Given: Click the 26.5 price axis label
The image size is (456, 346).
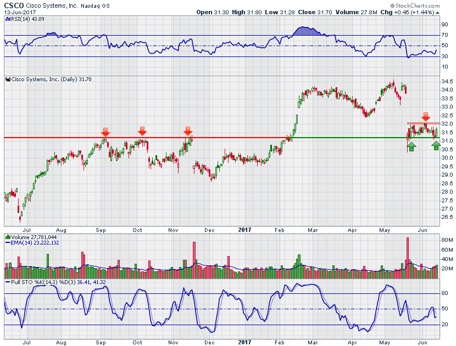Looking at the screenshot, I should tap(447, 217).
